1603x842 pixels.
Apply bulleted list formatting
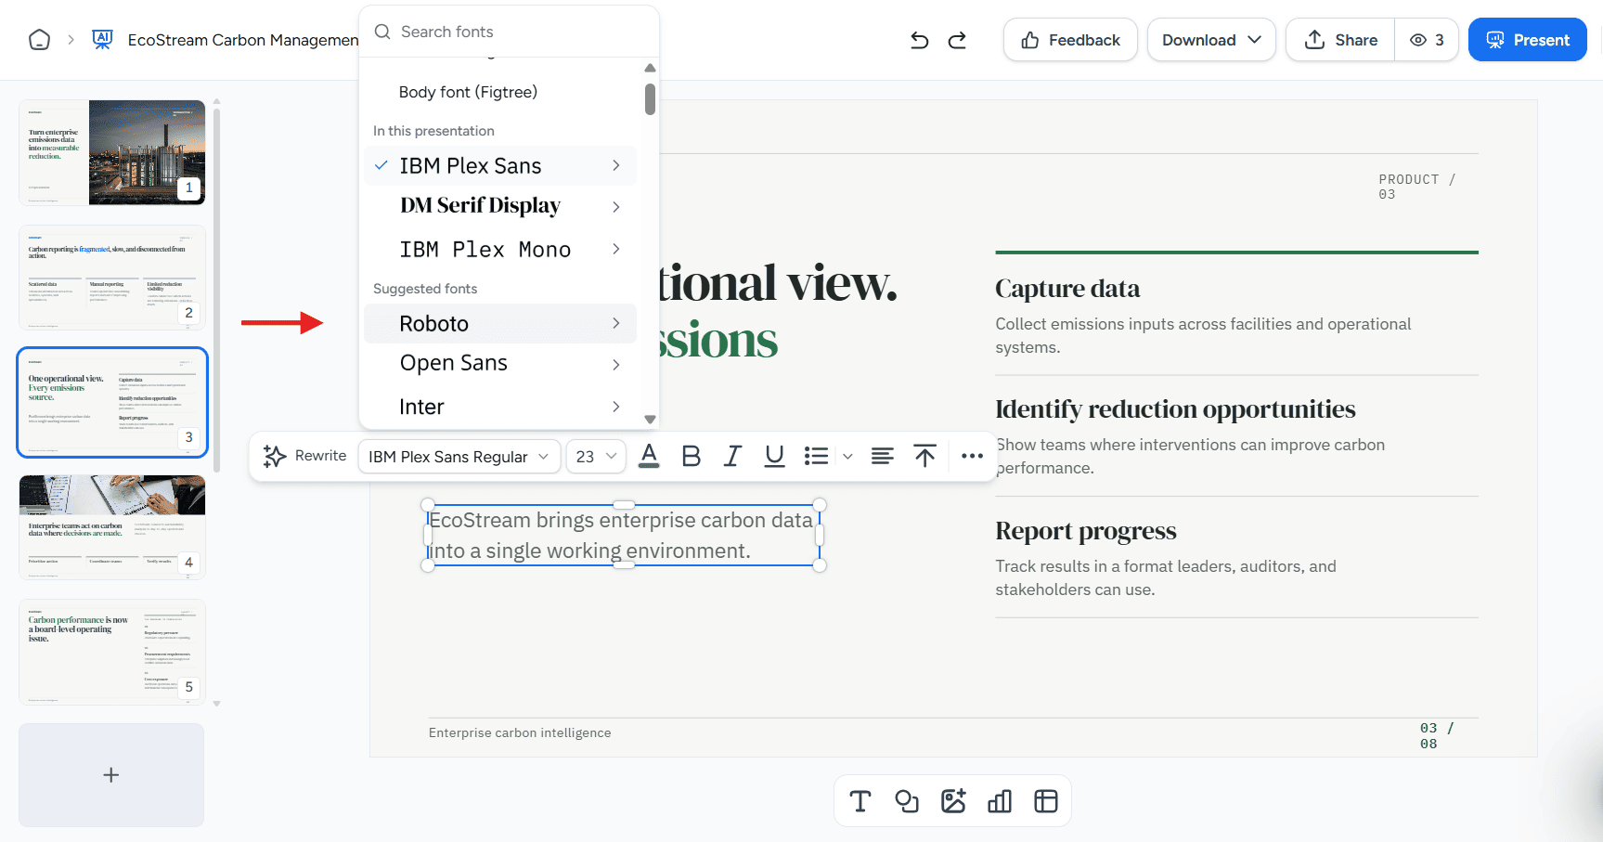pos(816,456)
